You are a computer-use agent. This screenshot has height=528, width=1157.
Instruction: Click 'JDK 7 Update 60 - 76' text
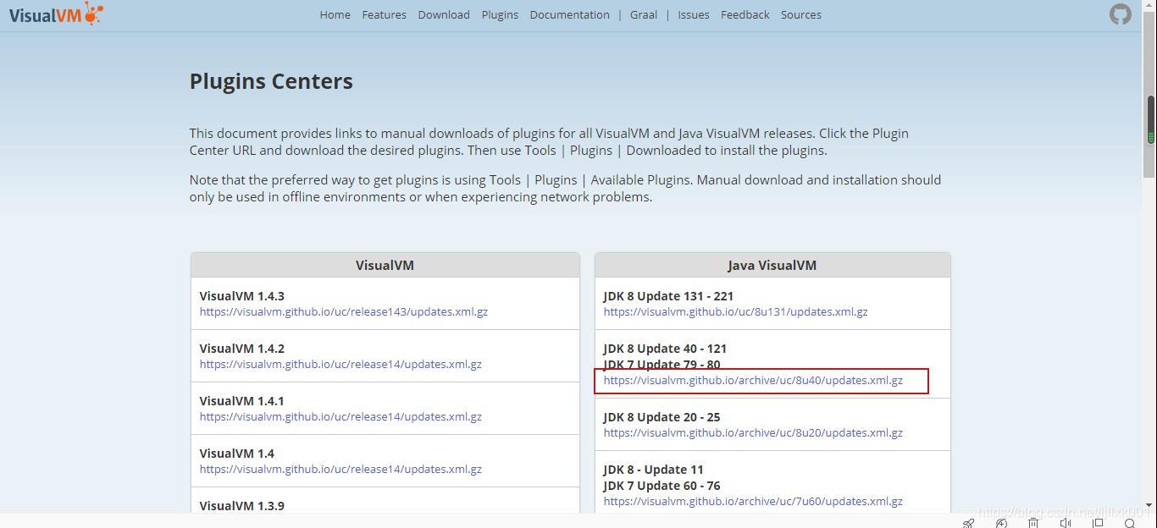point(662,486)
